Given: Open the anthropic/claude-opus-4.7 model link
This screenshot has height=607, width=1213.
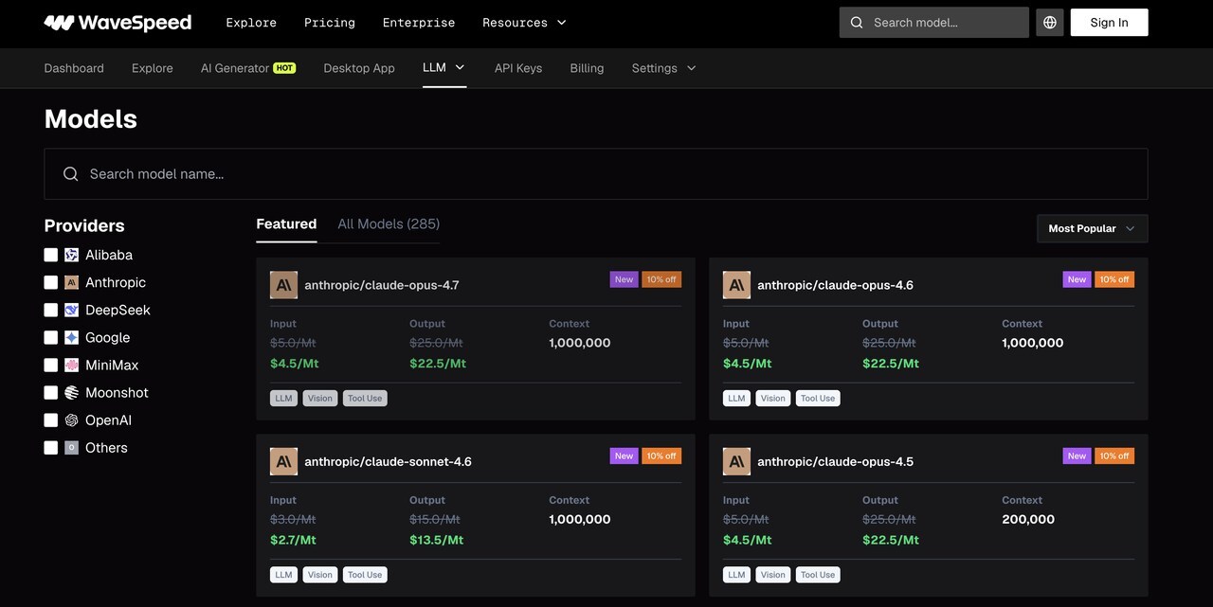Looking at the screenshot, I should click(x=382, y=285).
